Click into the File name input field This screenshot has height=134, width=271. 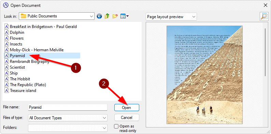(68, 107)
